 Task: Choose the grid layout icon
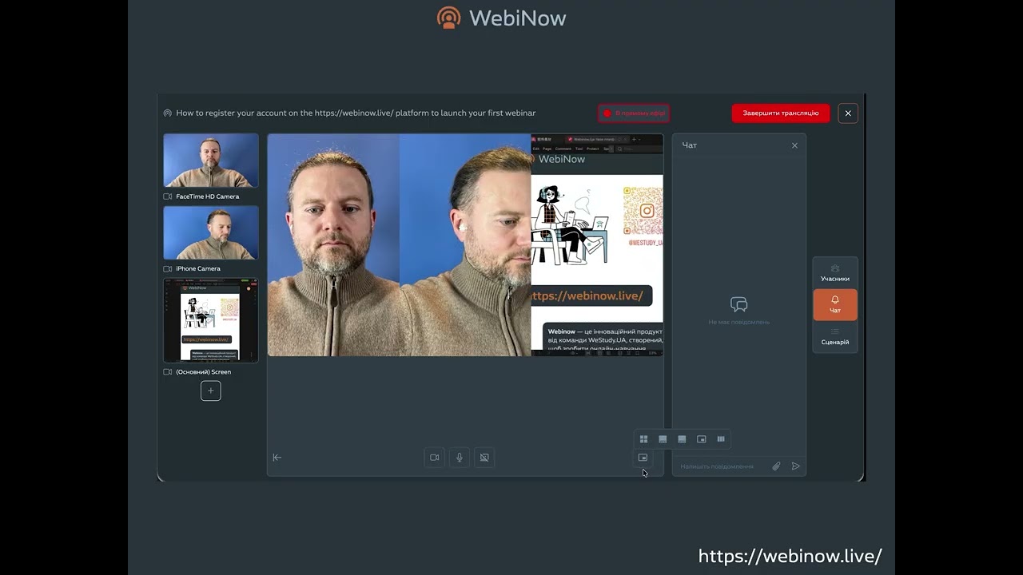click(x=643, y=439)
